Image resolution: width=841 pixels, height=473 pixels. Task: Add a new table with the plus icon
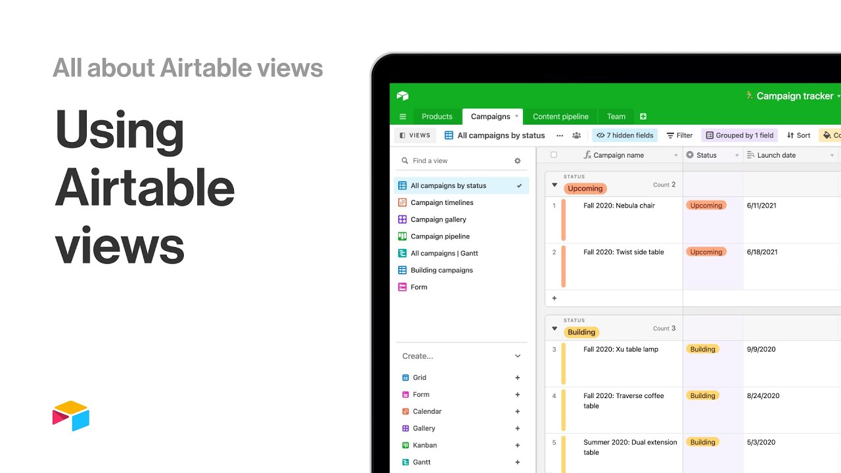643,117
